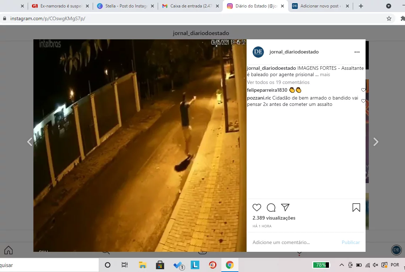Open comments via the speech bubble icon
405x272 pixels.
click(271, 208)
